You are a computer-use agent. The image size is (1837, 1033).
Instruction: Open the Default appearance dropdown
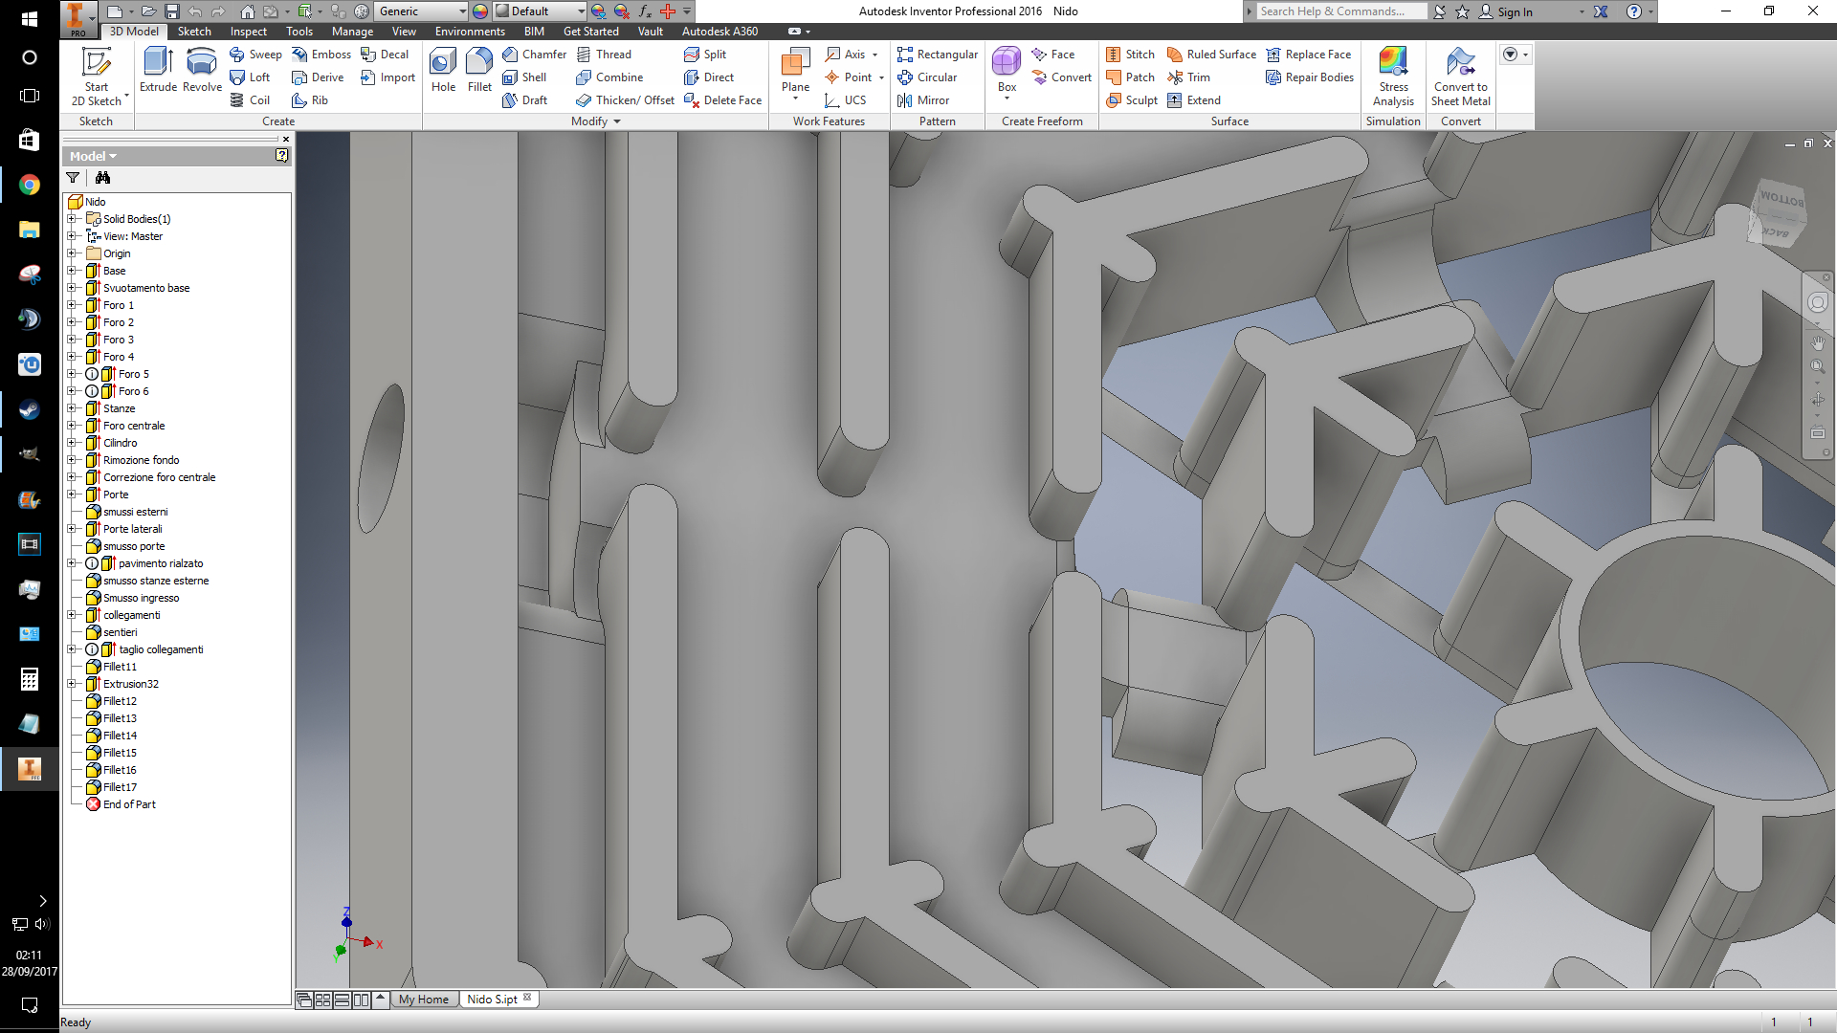click(x=581, y=11)
